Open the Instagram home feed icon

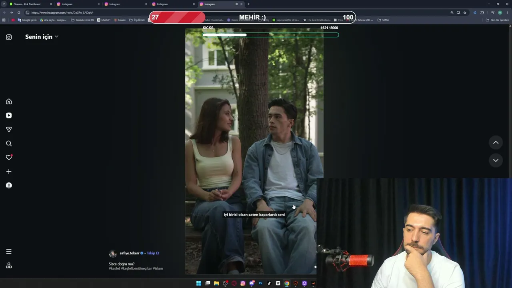click(x=9, y=102)
